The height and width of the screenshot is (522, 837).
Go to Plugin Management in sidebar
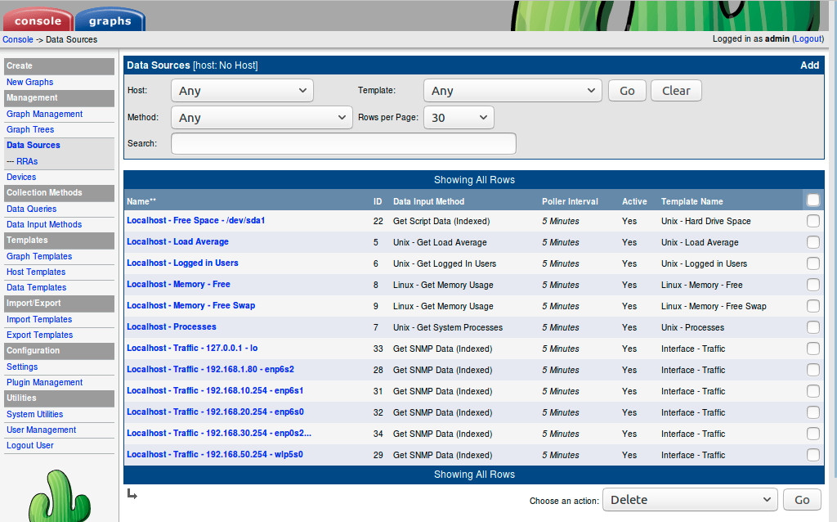click(44, 382)
